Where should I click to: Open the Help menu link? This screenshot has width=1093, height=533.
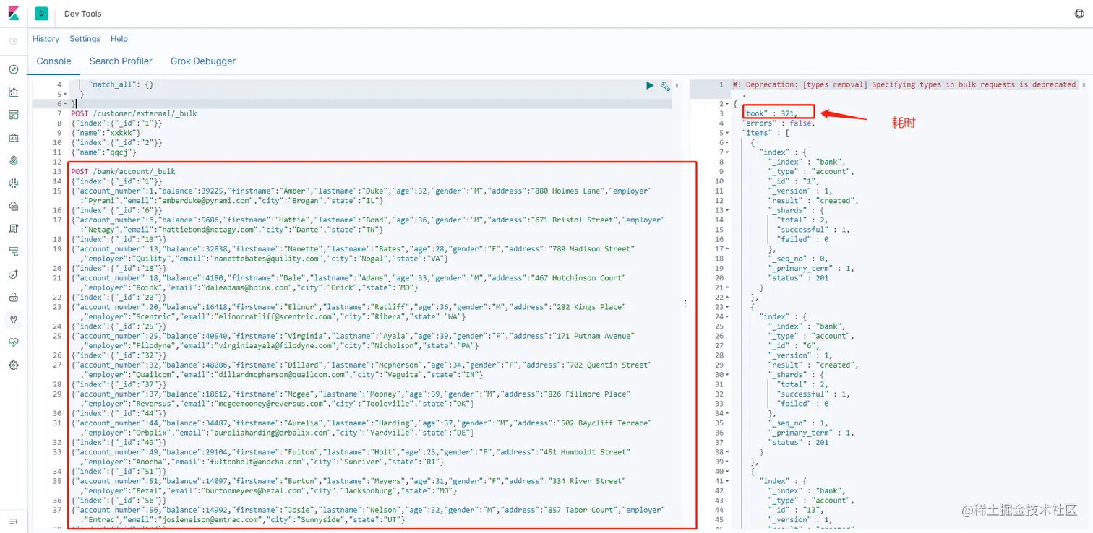pyautogui.click(x=119, y=39)
